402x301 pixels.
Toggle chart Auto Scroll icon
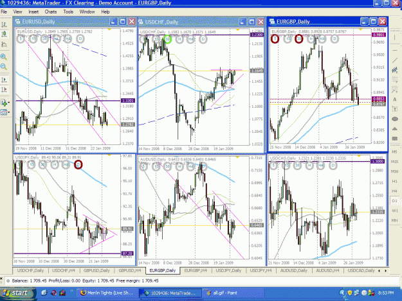point(4,80)
